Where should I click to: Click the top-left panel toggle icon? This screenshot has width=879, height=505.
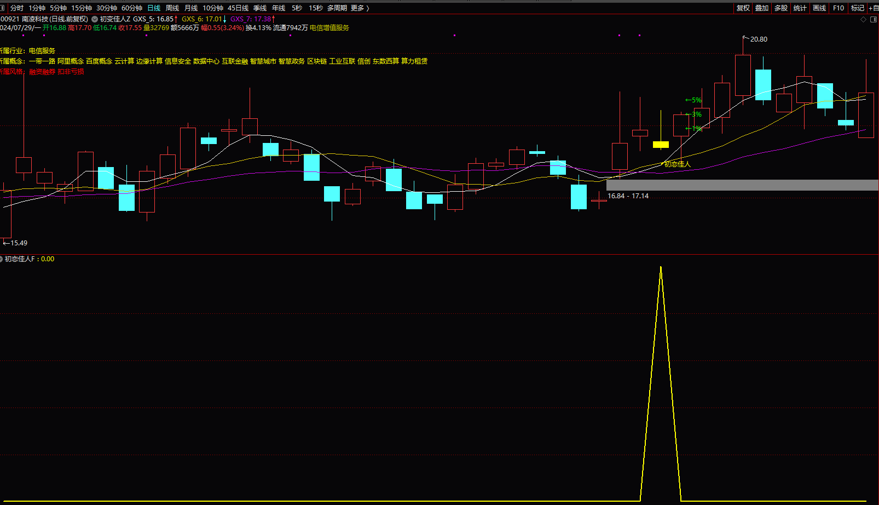point(2,8)
